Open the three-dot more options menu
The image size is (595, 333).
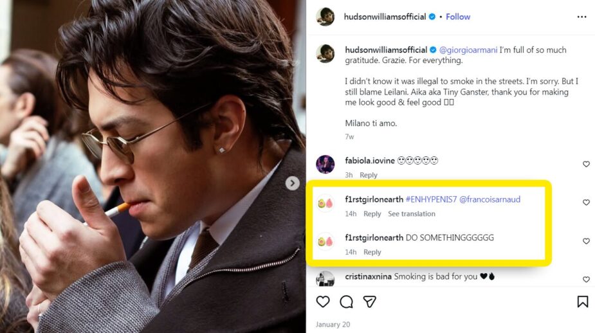(581, 17)
